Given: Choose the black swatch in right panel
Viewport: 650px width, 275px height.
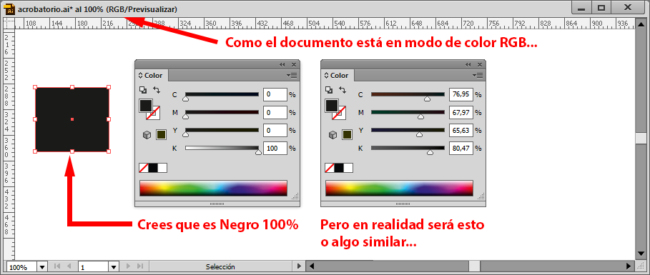Looking at the screenshot, I should (339, 168).
